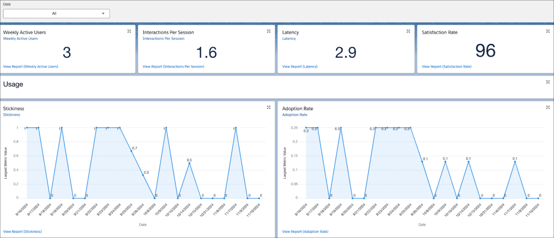The height and width of the screenshot is (238, 554).
Task: Click the blue Latency subtitle link
Action: (289, 39)
